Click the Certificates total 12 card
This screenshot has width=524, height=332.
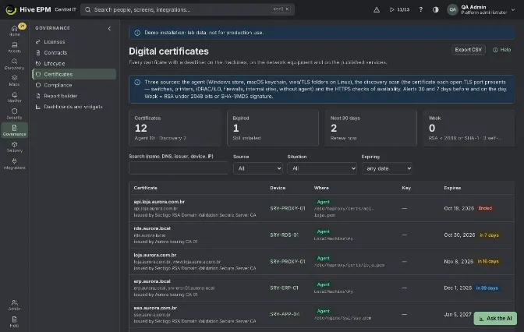pos(175,128)
